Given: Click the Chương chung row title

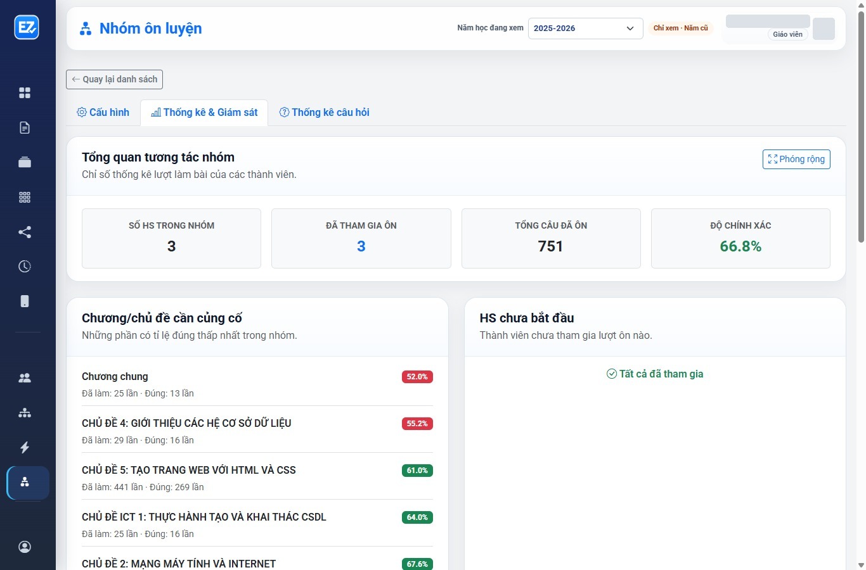Looking at the screenshot, I should click(x=115, y=376).
